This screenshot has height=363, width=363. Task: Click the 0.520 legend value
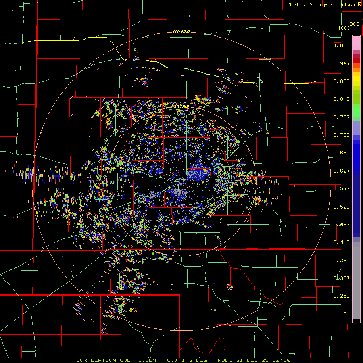click(342, 207)
